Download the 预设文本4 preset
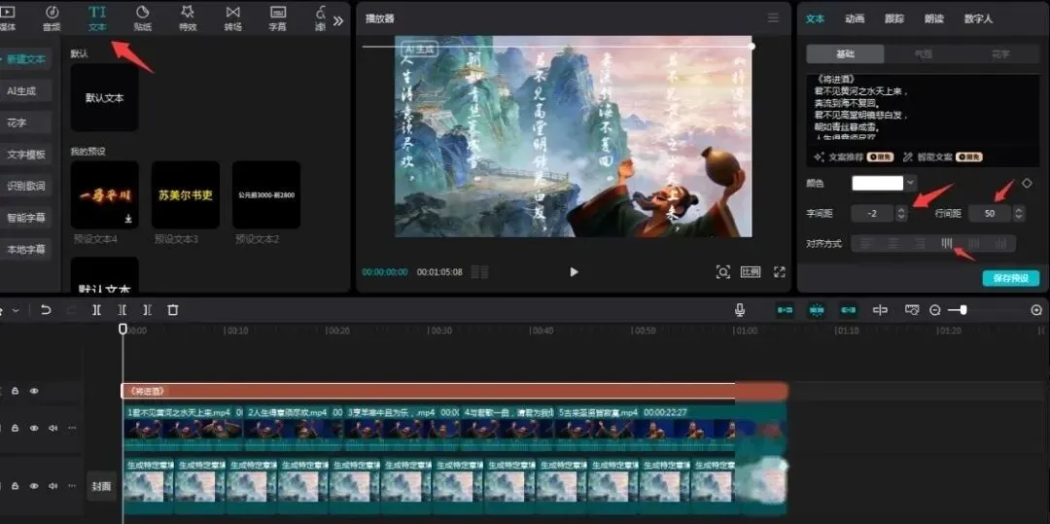The image size is (1050, 524). click(128, 219)
